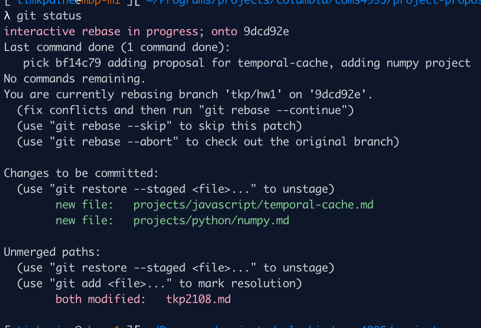This screenshot has width=481, height=328.
Task: Click the both modified label
Action: [101, 299]
